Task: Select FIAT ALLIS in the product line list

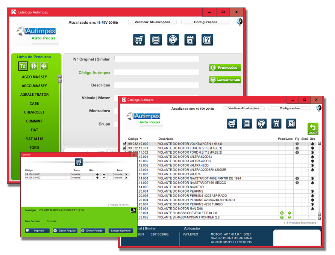Action: coord(34,139)
